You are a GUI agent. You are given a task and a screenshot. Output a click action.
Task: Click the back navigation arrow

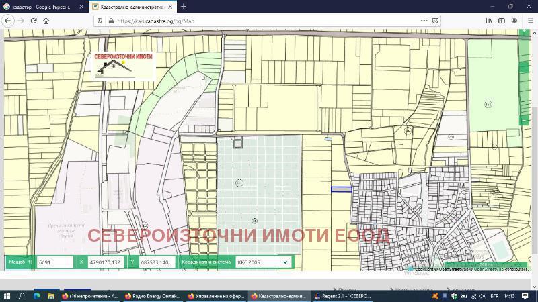tap(8, 21)
